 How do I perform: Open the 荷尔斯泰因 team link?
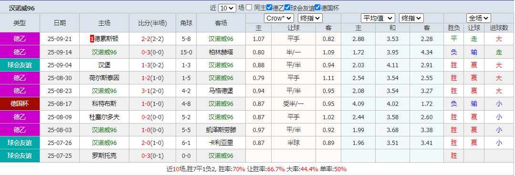(104, 78)
